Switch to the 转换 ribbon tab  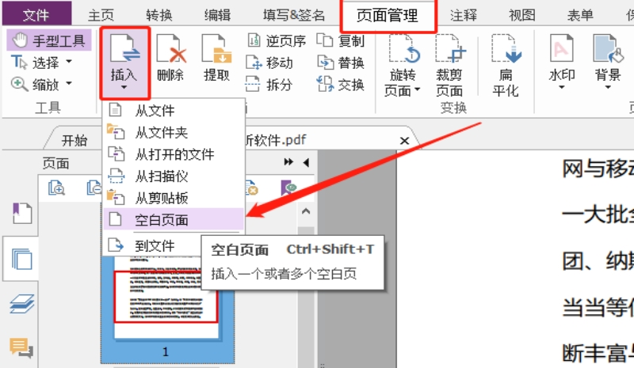[x=159, y=15]
